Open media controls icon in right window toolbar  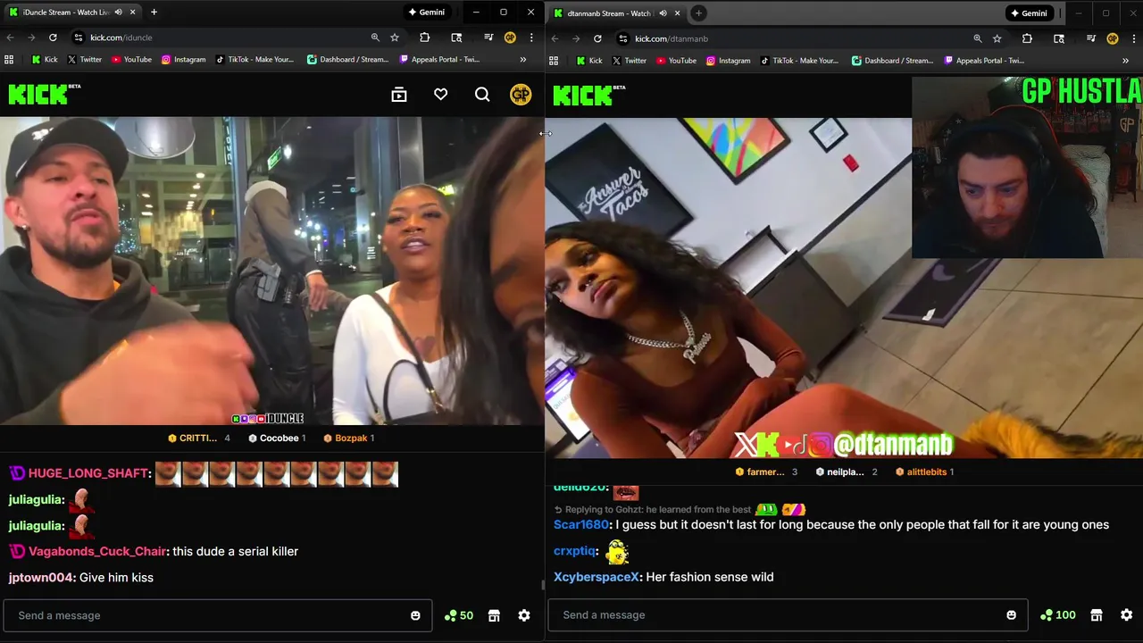tap(1091, 38)
